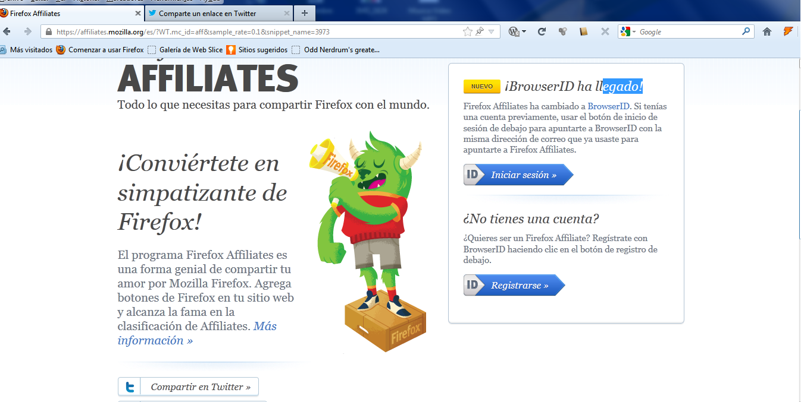Screen dimensions: 804x402
Task: Click Todo lo que necesitas tagline text
Action: point(274,105)
